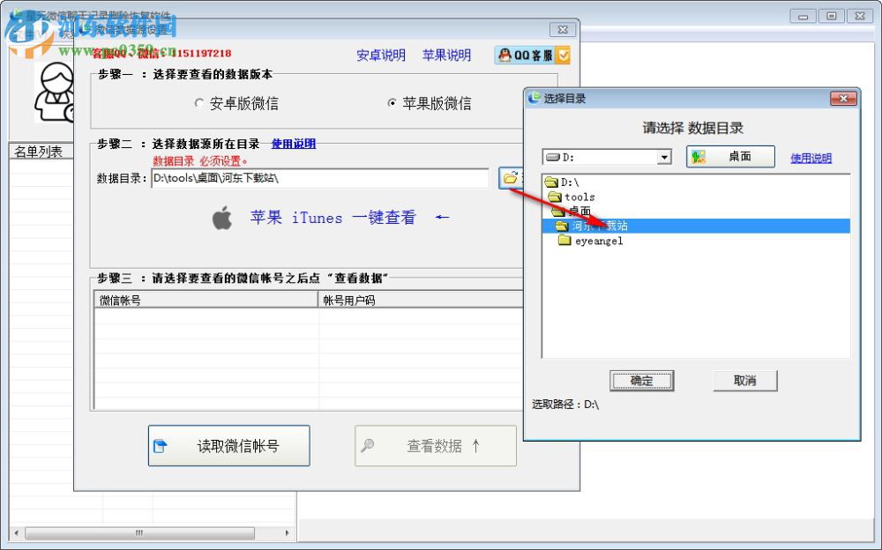
Task: Select the tools folder
Action: click(572, 197)
